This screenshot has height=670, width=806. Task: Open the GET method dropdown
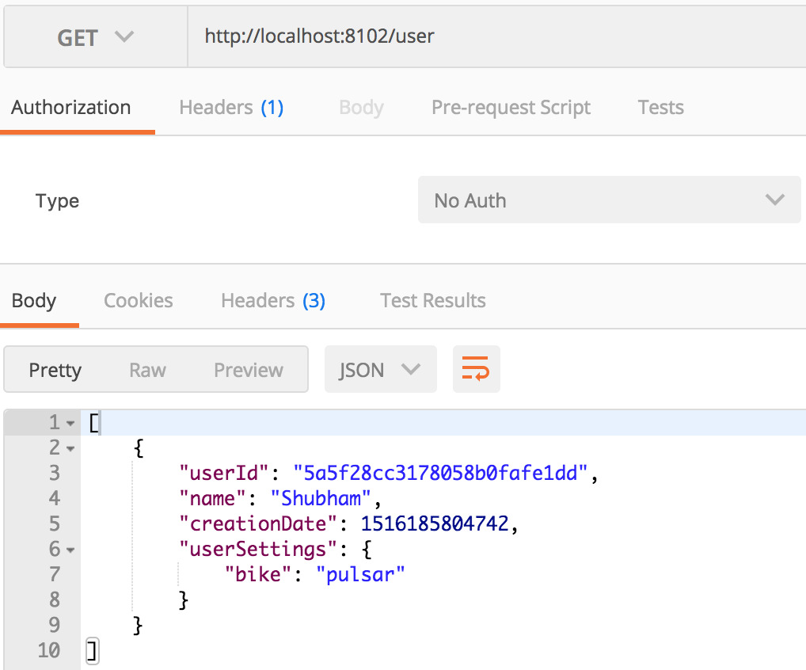click(x=94, y=36)
